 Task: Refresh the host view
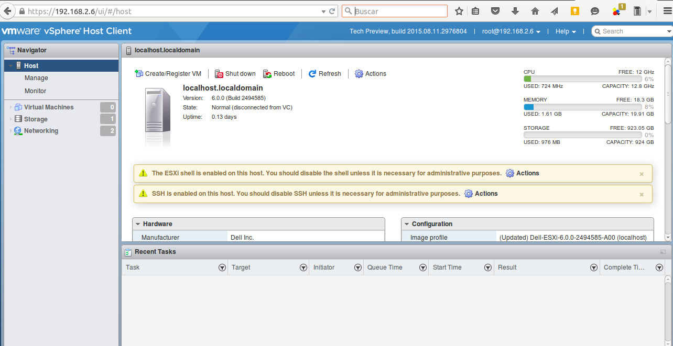[x=324, y=74]
